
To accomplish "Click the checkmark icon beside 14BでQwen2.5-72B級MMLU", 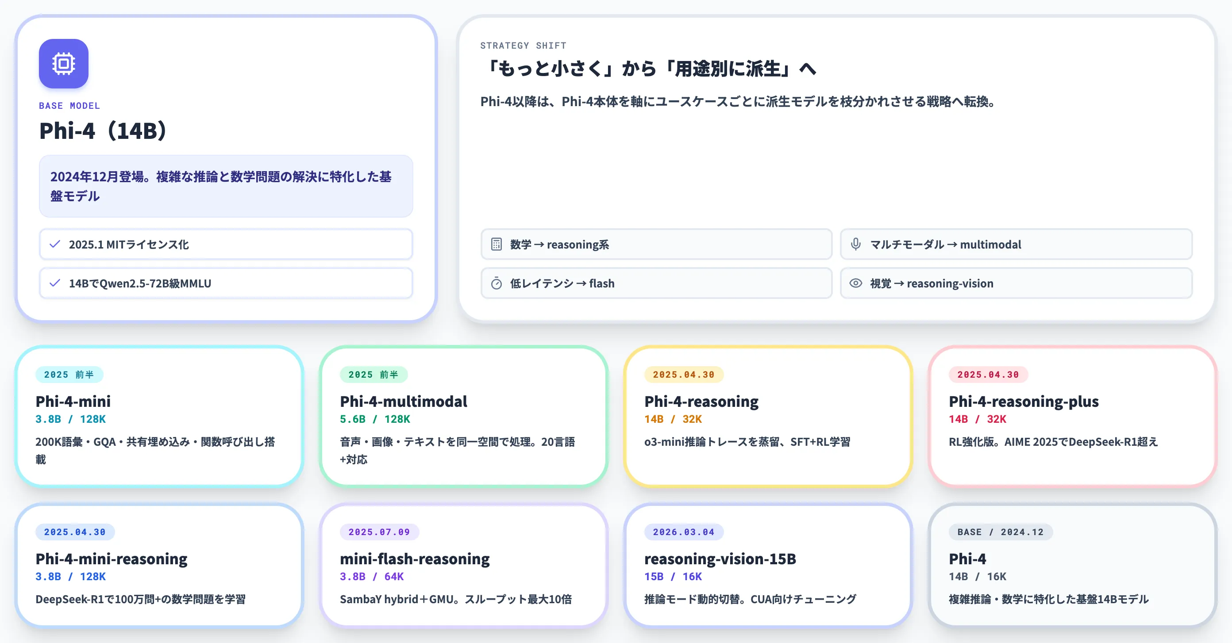I will tap(55, 283).
